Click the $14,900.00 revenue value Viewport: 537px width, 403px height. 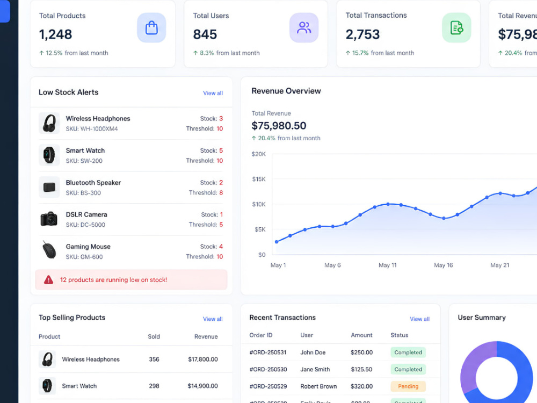(x=203, y=386)
